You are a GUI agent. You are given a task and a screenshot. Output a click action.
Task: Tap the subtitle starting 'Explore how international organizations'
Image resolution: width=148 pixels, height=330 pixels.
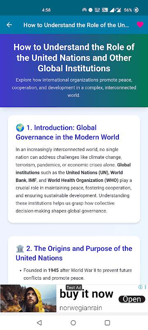(x=74, y=87)
